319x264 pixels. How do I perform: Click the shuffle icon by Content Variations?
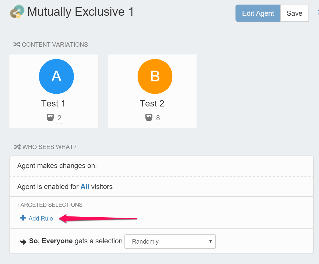17,45
